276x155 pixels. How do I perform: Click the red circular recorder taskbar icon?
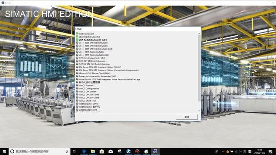[x=137, y=151]
